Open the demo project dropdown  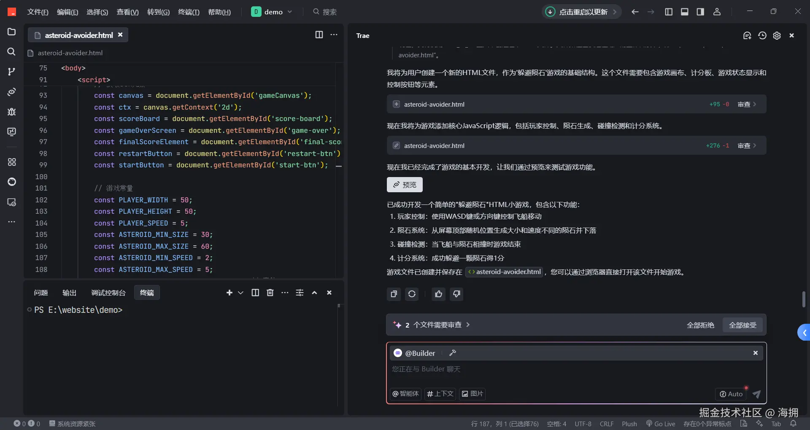point(272,12)
